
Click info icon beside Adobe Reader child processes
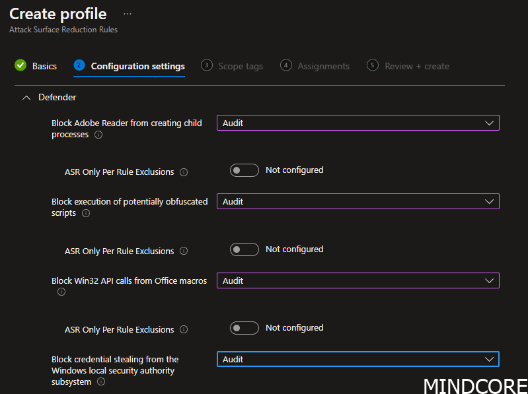pyautogui.click(x=98, y=135)
